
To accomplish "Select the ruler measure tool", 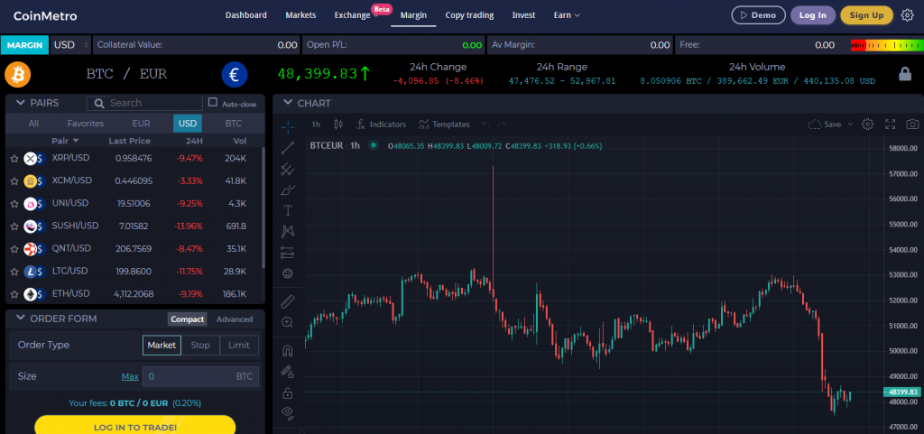I will tap(288, 302).
